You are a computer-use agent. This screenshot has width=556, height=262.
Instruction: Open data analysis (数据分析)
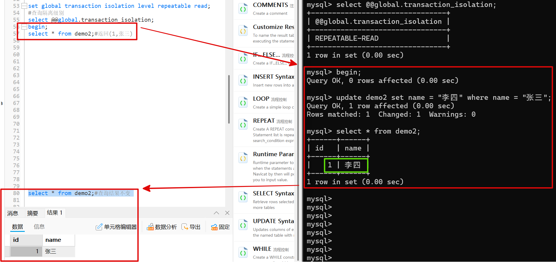pos(162,227)
